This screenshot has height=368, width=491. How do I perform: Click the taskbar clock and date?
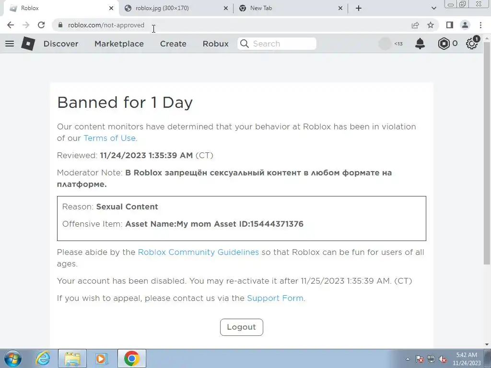[467, 359]
